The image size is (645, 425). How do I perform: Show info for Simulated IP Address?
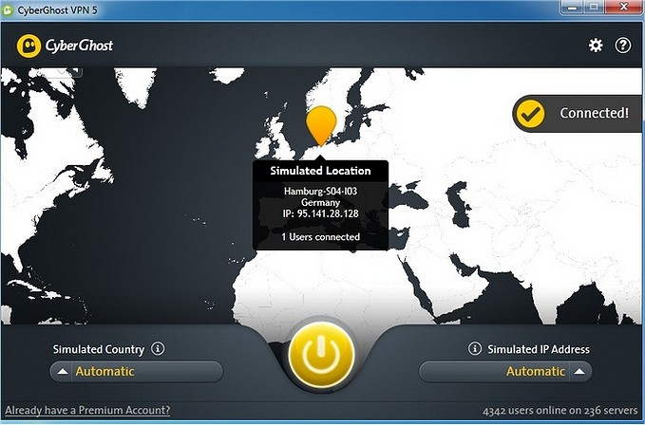(x=474, y=349)
